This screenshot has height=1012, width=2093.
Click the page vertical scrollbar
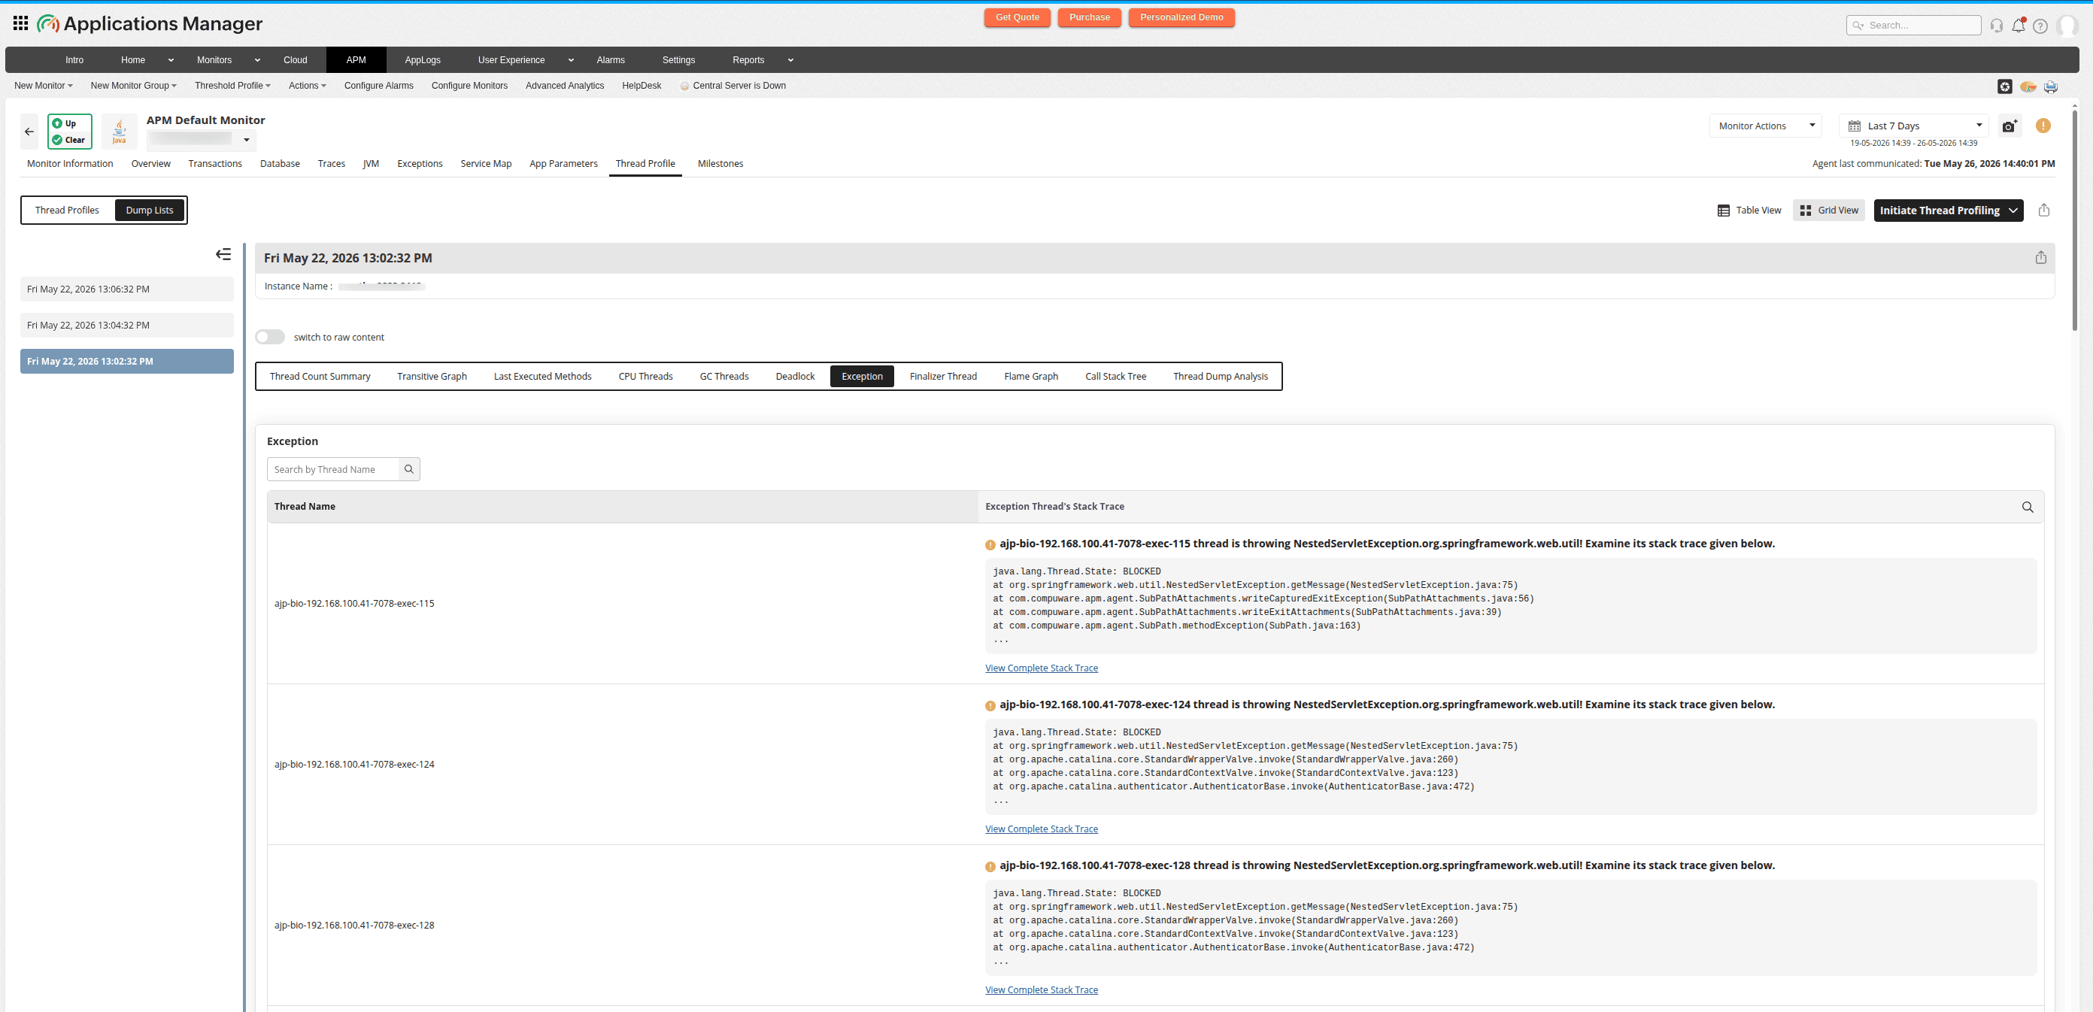[x=2074, y=220]
